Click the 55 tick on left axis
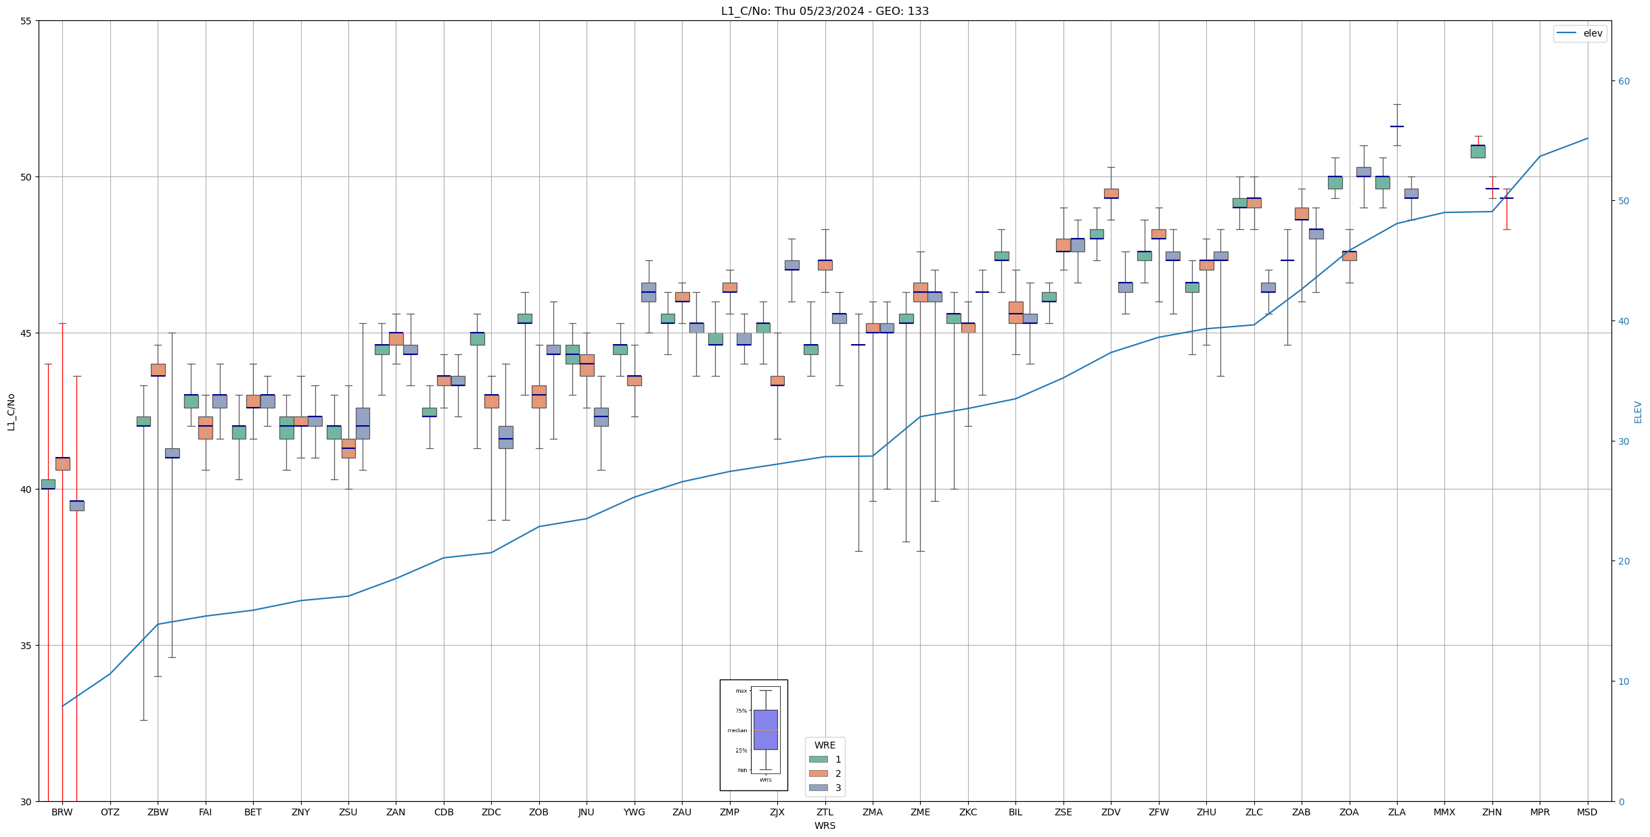The width and height of the screenshot is (1650, 837). (26, 21)
